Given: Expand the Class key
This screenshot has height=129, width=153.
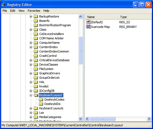Looking at the screenshot, I should coord(31,30).
